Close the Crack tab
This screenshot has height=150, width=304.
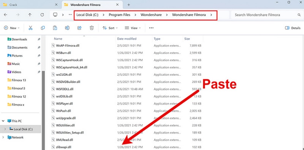(56, 5)
